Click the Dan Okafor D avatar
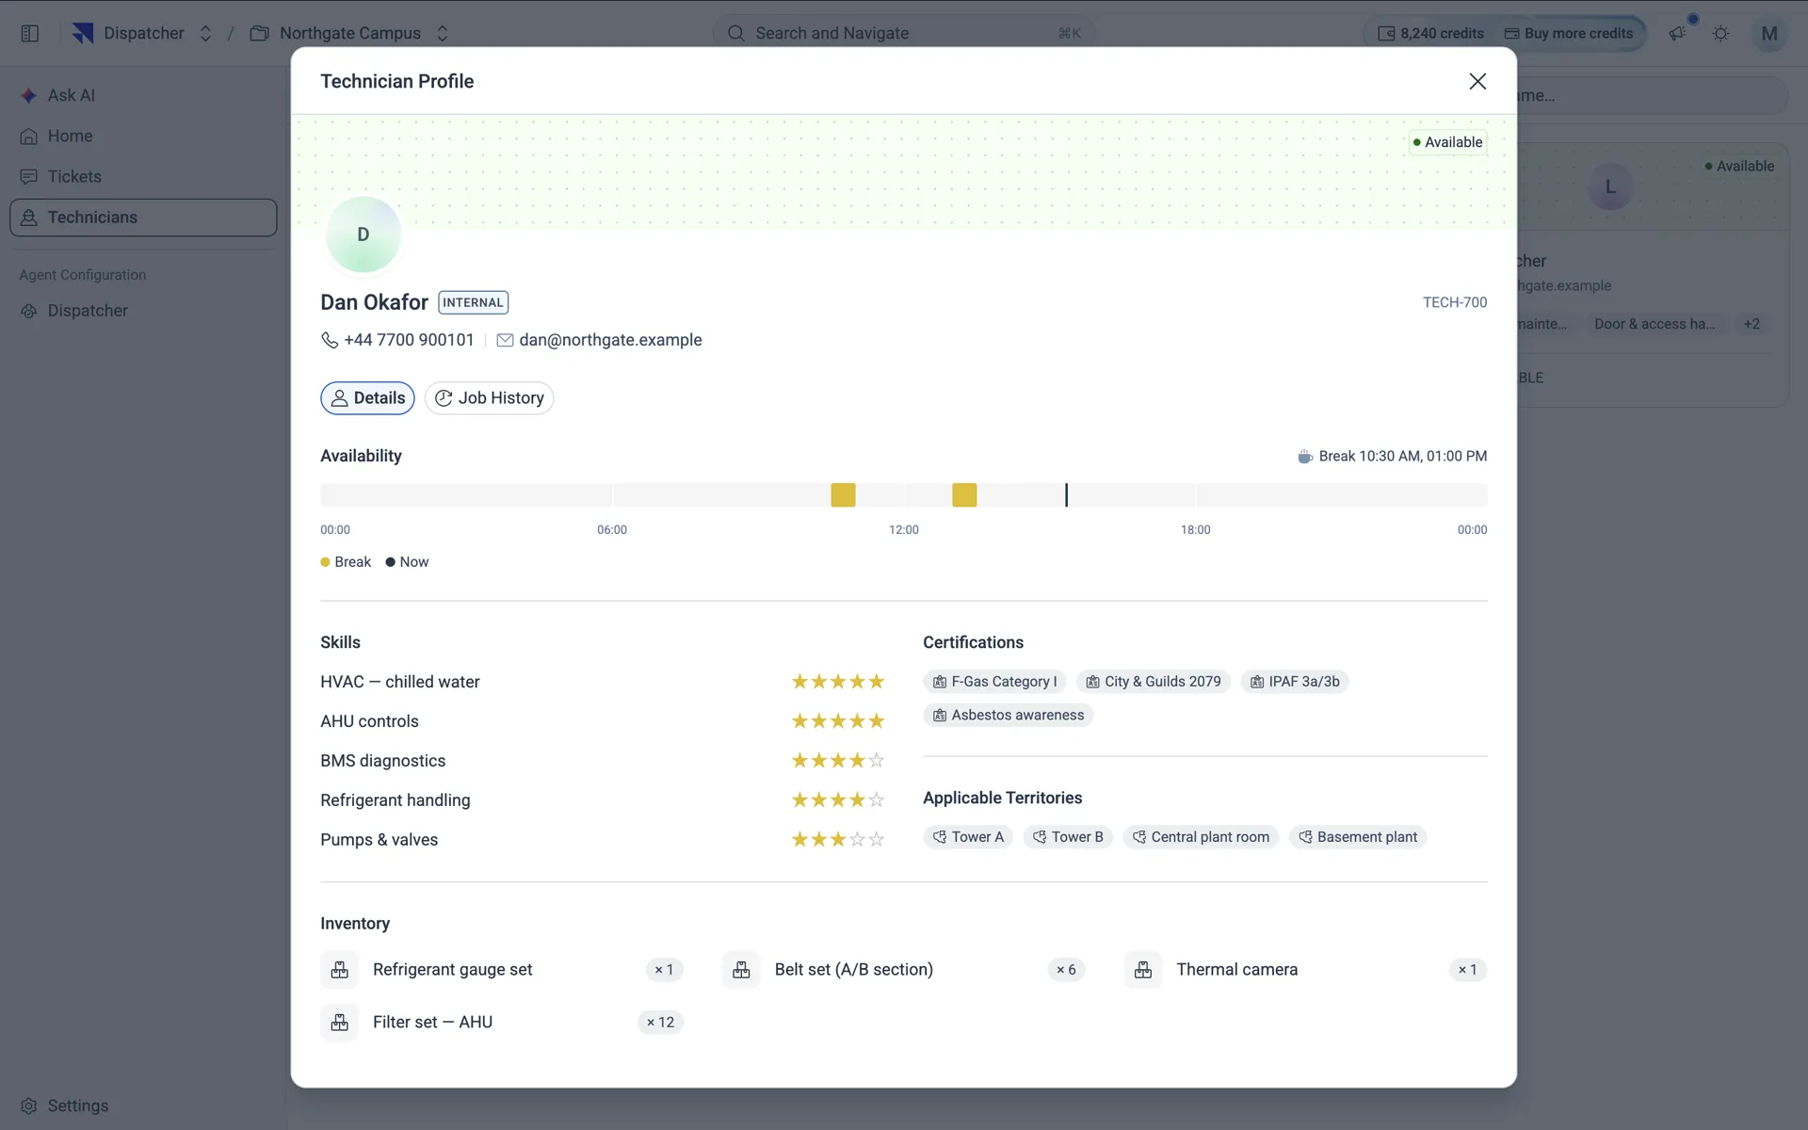The height and width of the screenshot is (1130, 1808). click(363, 234)
